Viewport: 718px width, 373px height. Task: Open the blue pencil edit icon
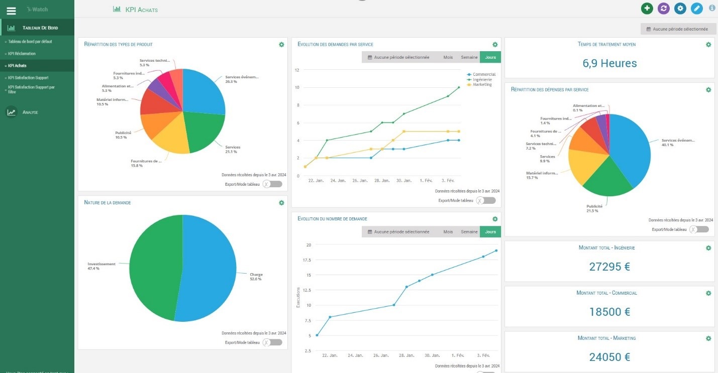pos(696,8)
